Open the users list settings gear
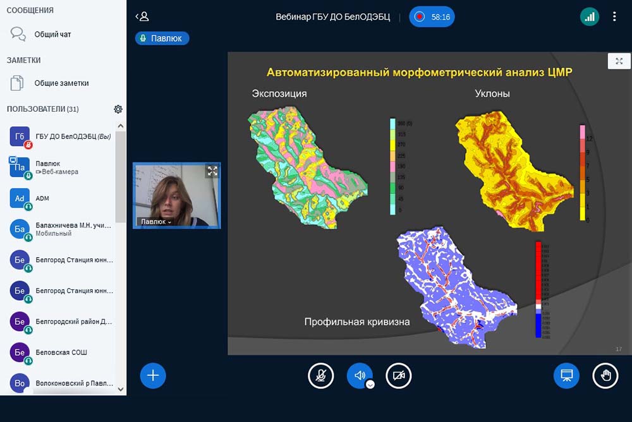 [118, 109]
